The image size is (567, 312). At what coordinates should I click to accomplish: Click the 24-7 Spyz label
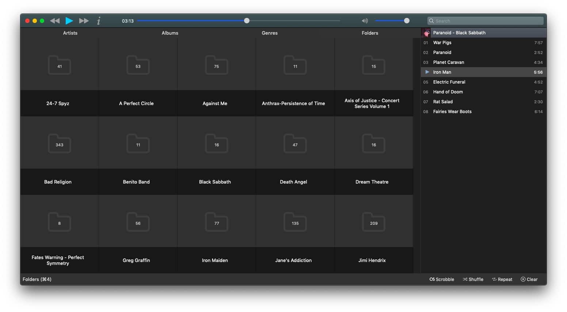[x=58, y=103]
